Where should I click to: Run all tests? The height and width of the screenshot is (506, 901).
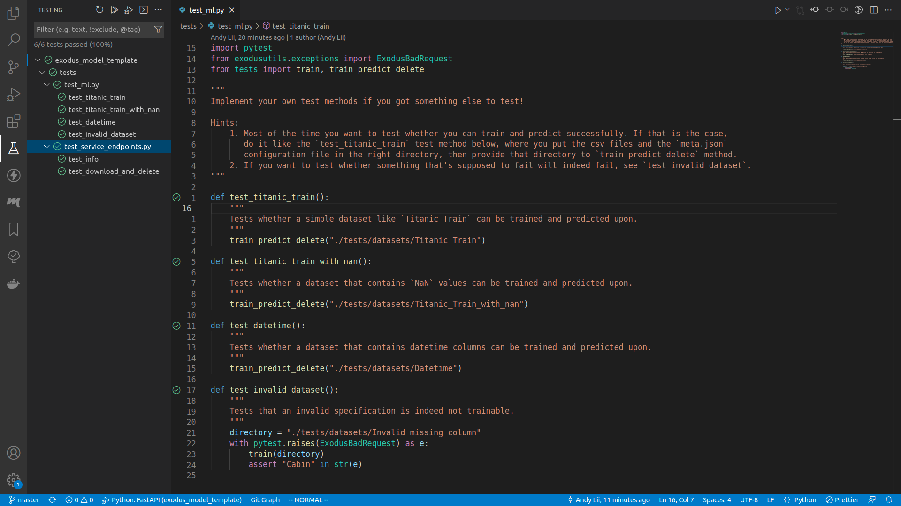pyautogui.click(x=114, y=10)
